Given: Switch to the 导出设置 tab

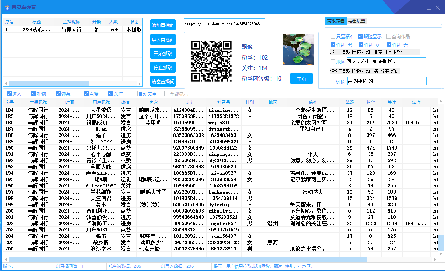Looking at the screenshot, I should [x=356, y=21].
